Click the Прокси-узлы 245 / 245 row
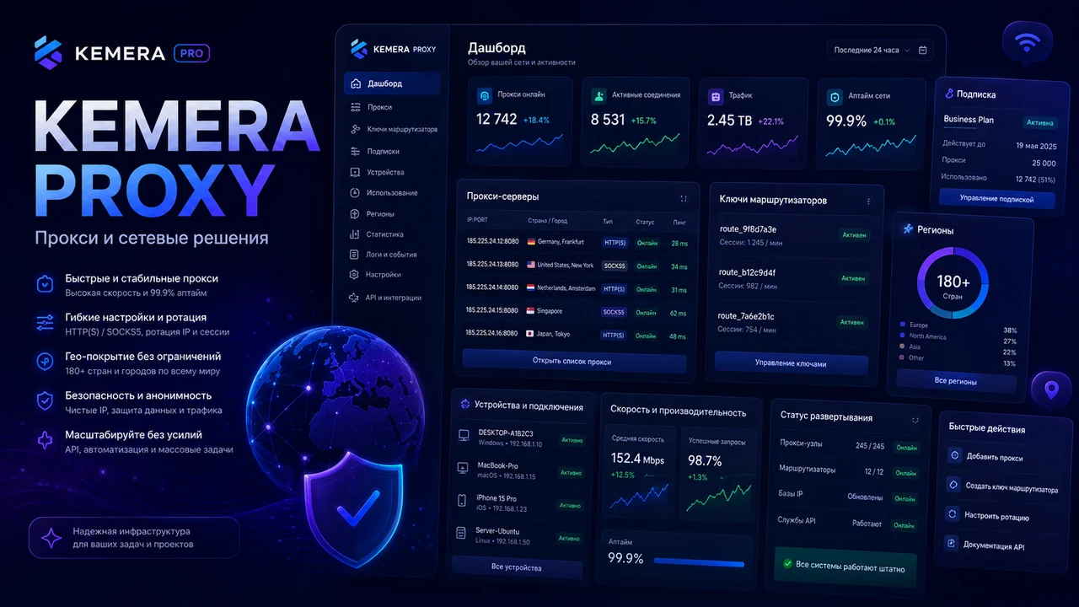 pyautogui.click(x=849, y=446)
